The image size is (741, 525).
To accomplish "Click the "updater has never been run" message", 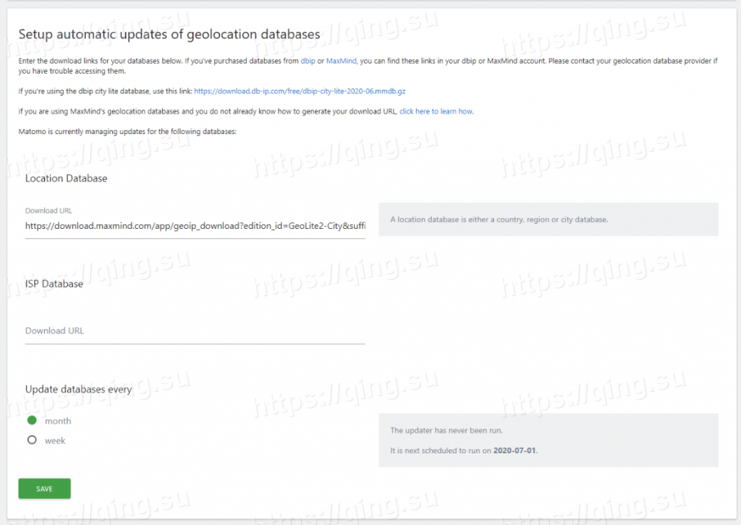I will (441, 431).
